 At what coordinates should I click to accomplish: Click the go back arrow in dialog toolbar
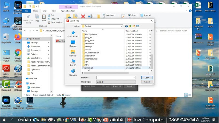126,26
